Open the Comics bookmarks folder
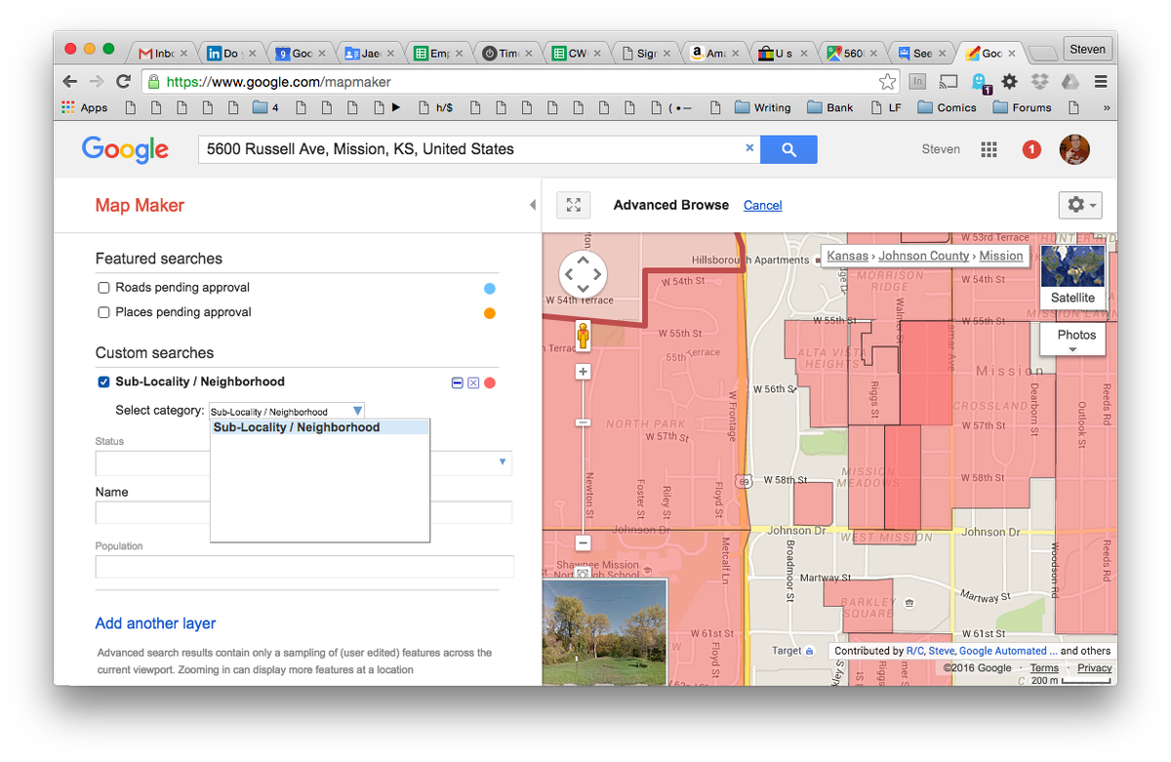Image resolution: width=1171 pixels, height=762 pixels. pyautogui.click(x=947, y=107)
